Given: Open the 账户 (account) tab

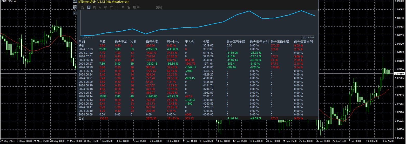Looking at the screenshot, I should (x=136, y=7).
